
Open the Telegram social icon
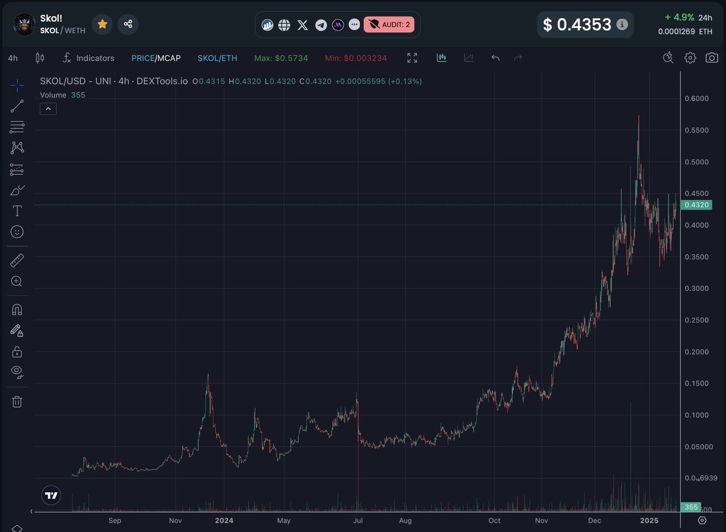pos(321,25)
